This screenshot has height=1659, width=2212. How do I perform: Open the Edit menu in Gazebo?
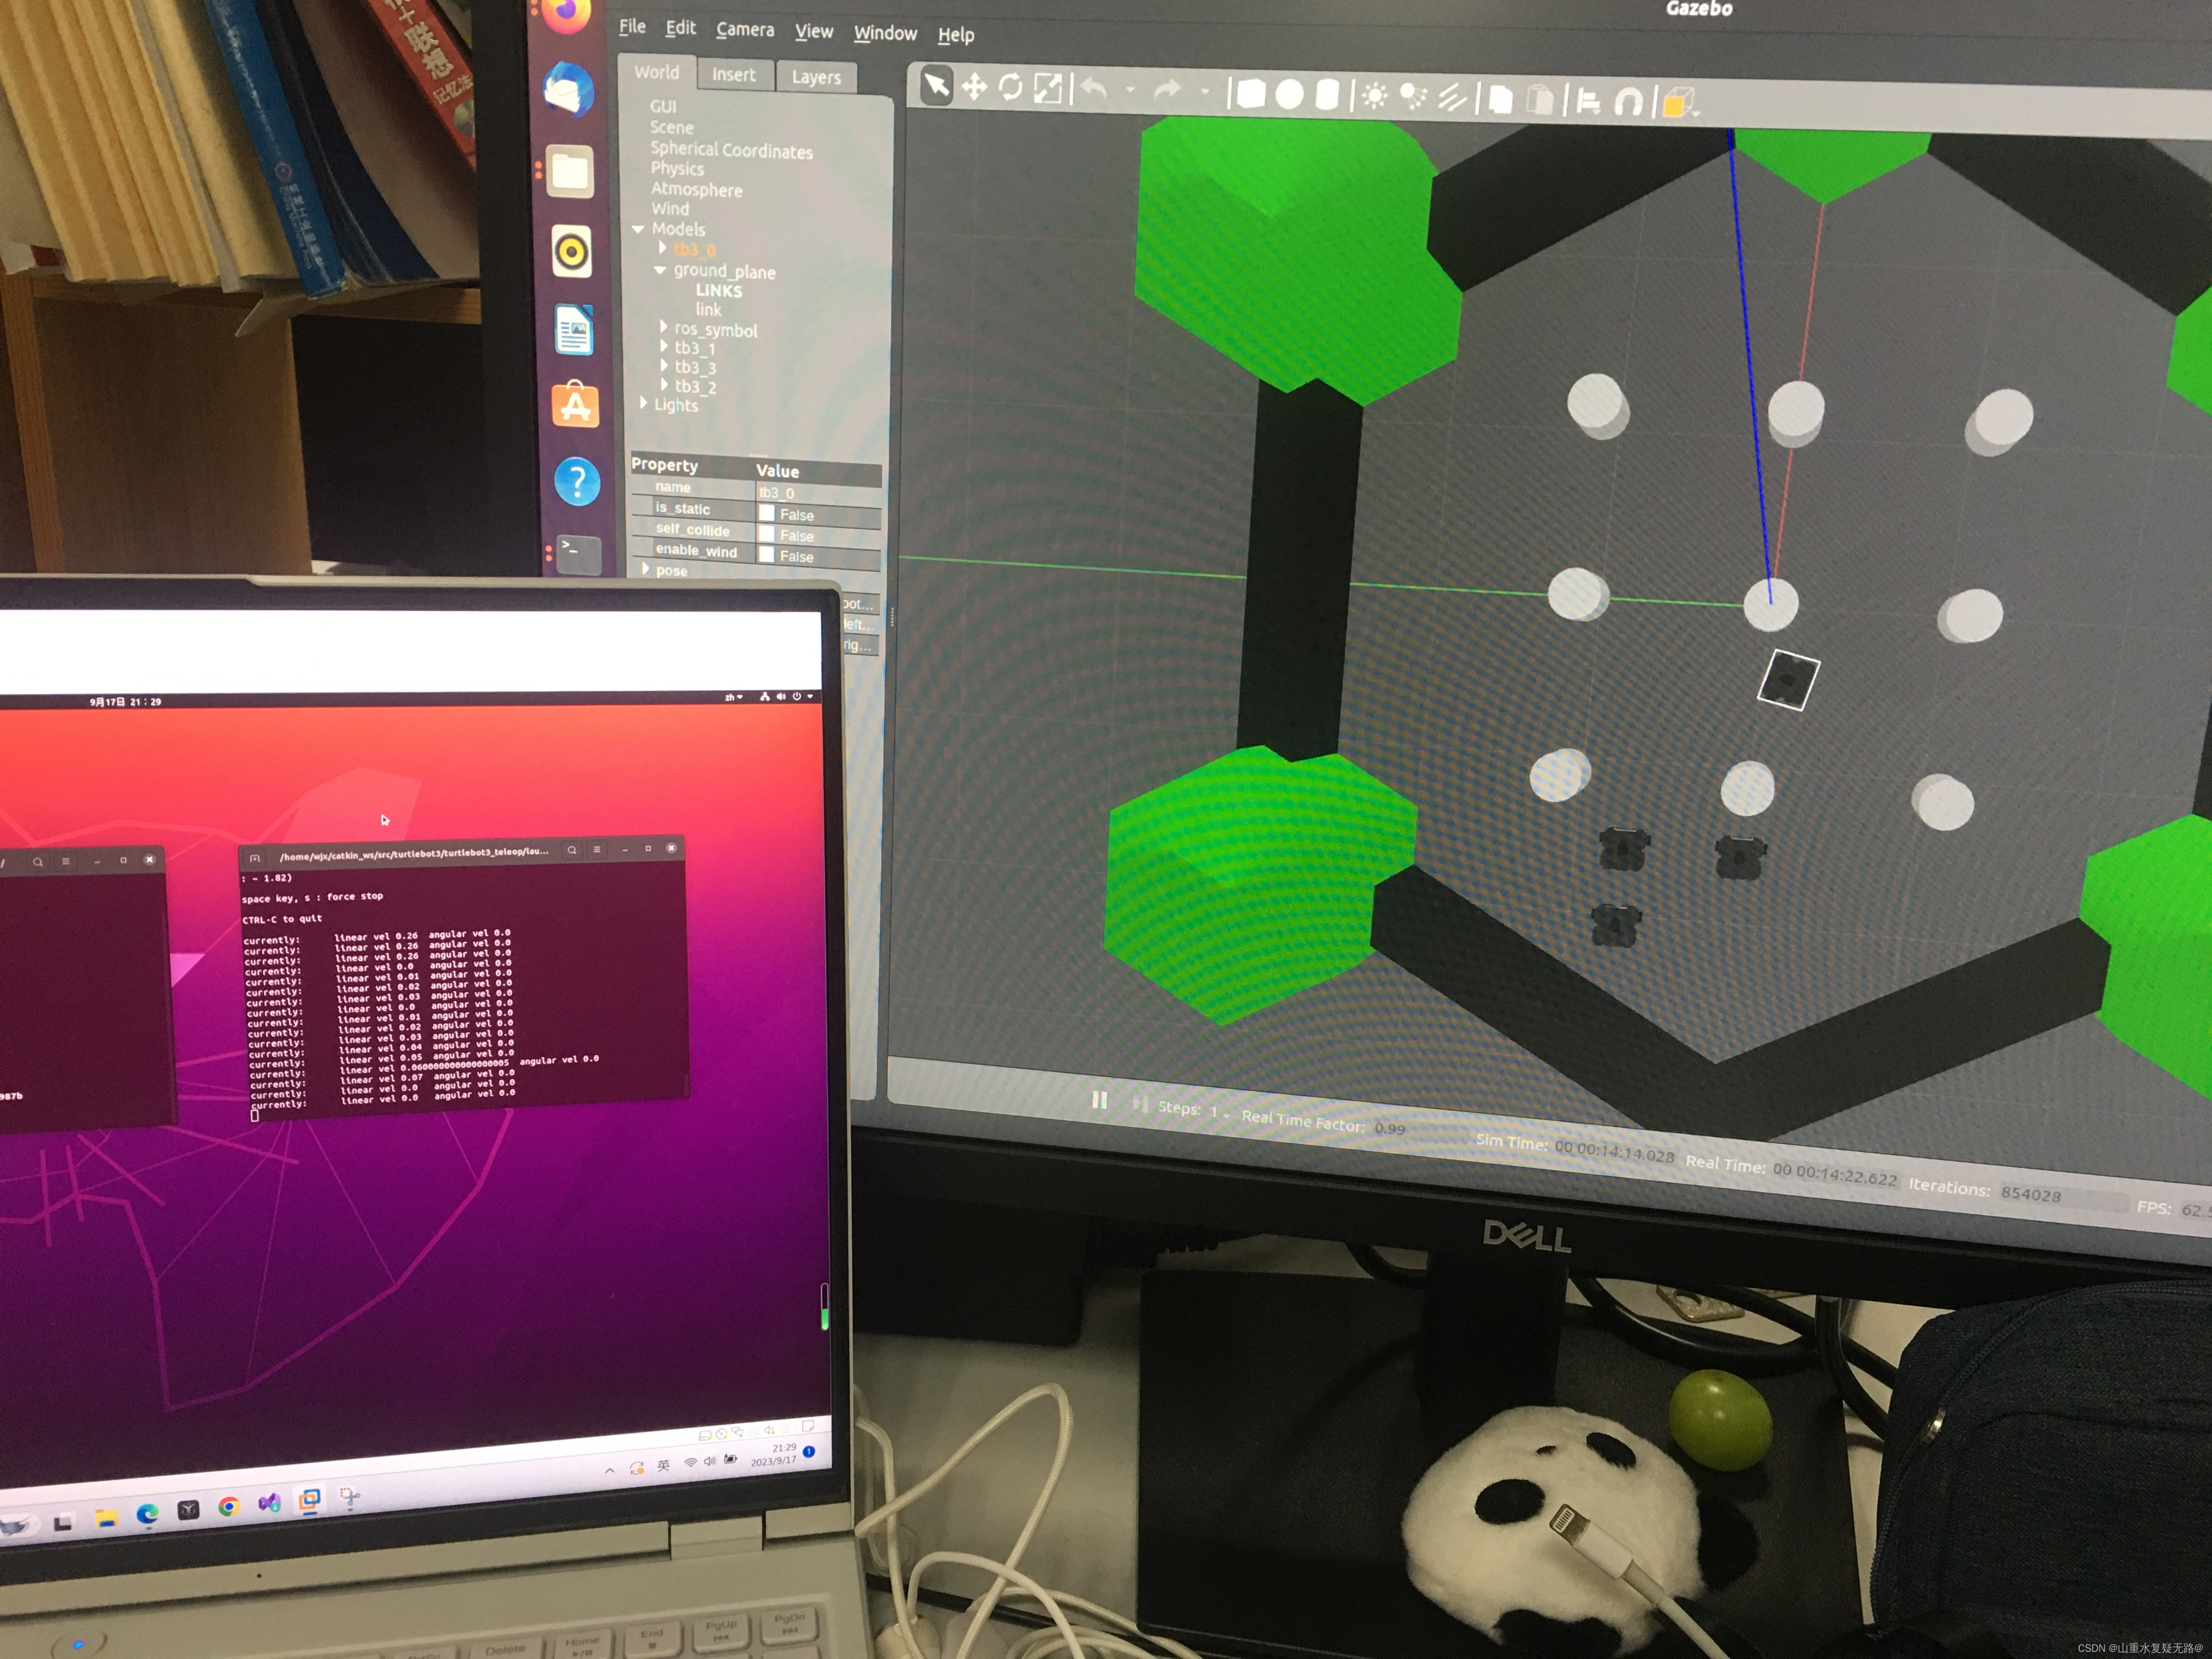point(681,28)
